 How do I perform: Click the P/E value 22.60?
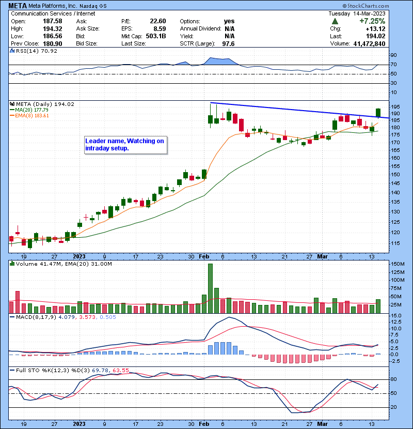point(157,21)
